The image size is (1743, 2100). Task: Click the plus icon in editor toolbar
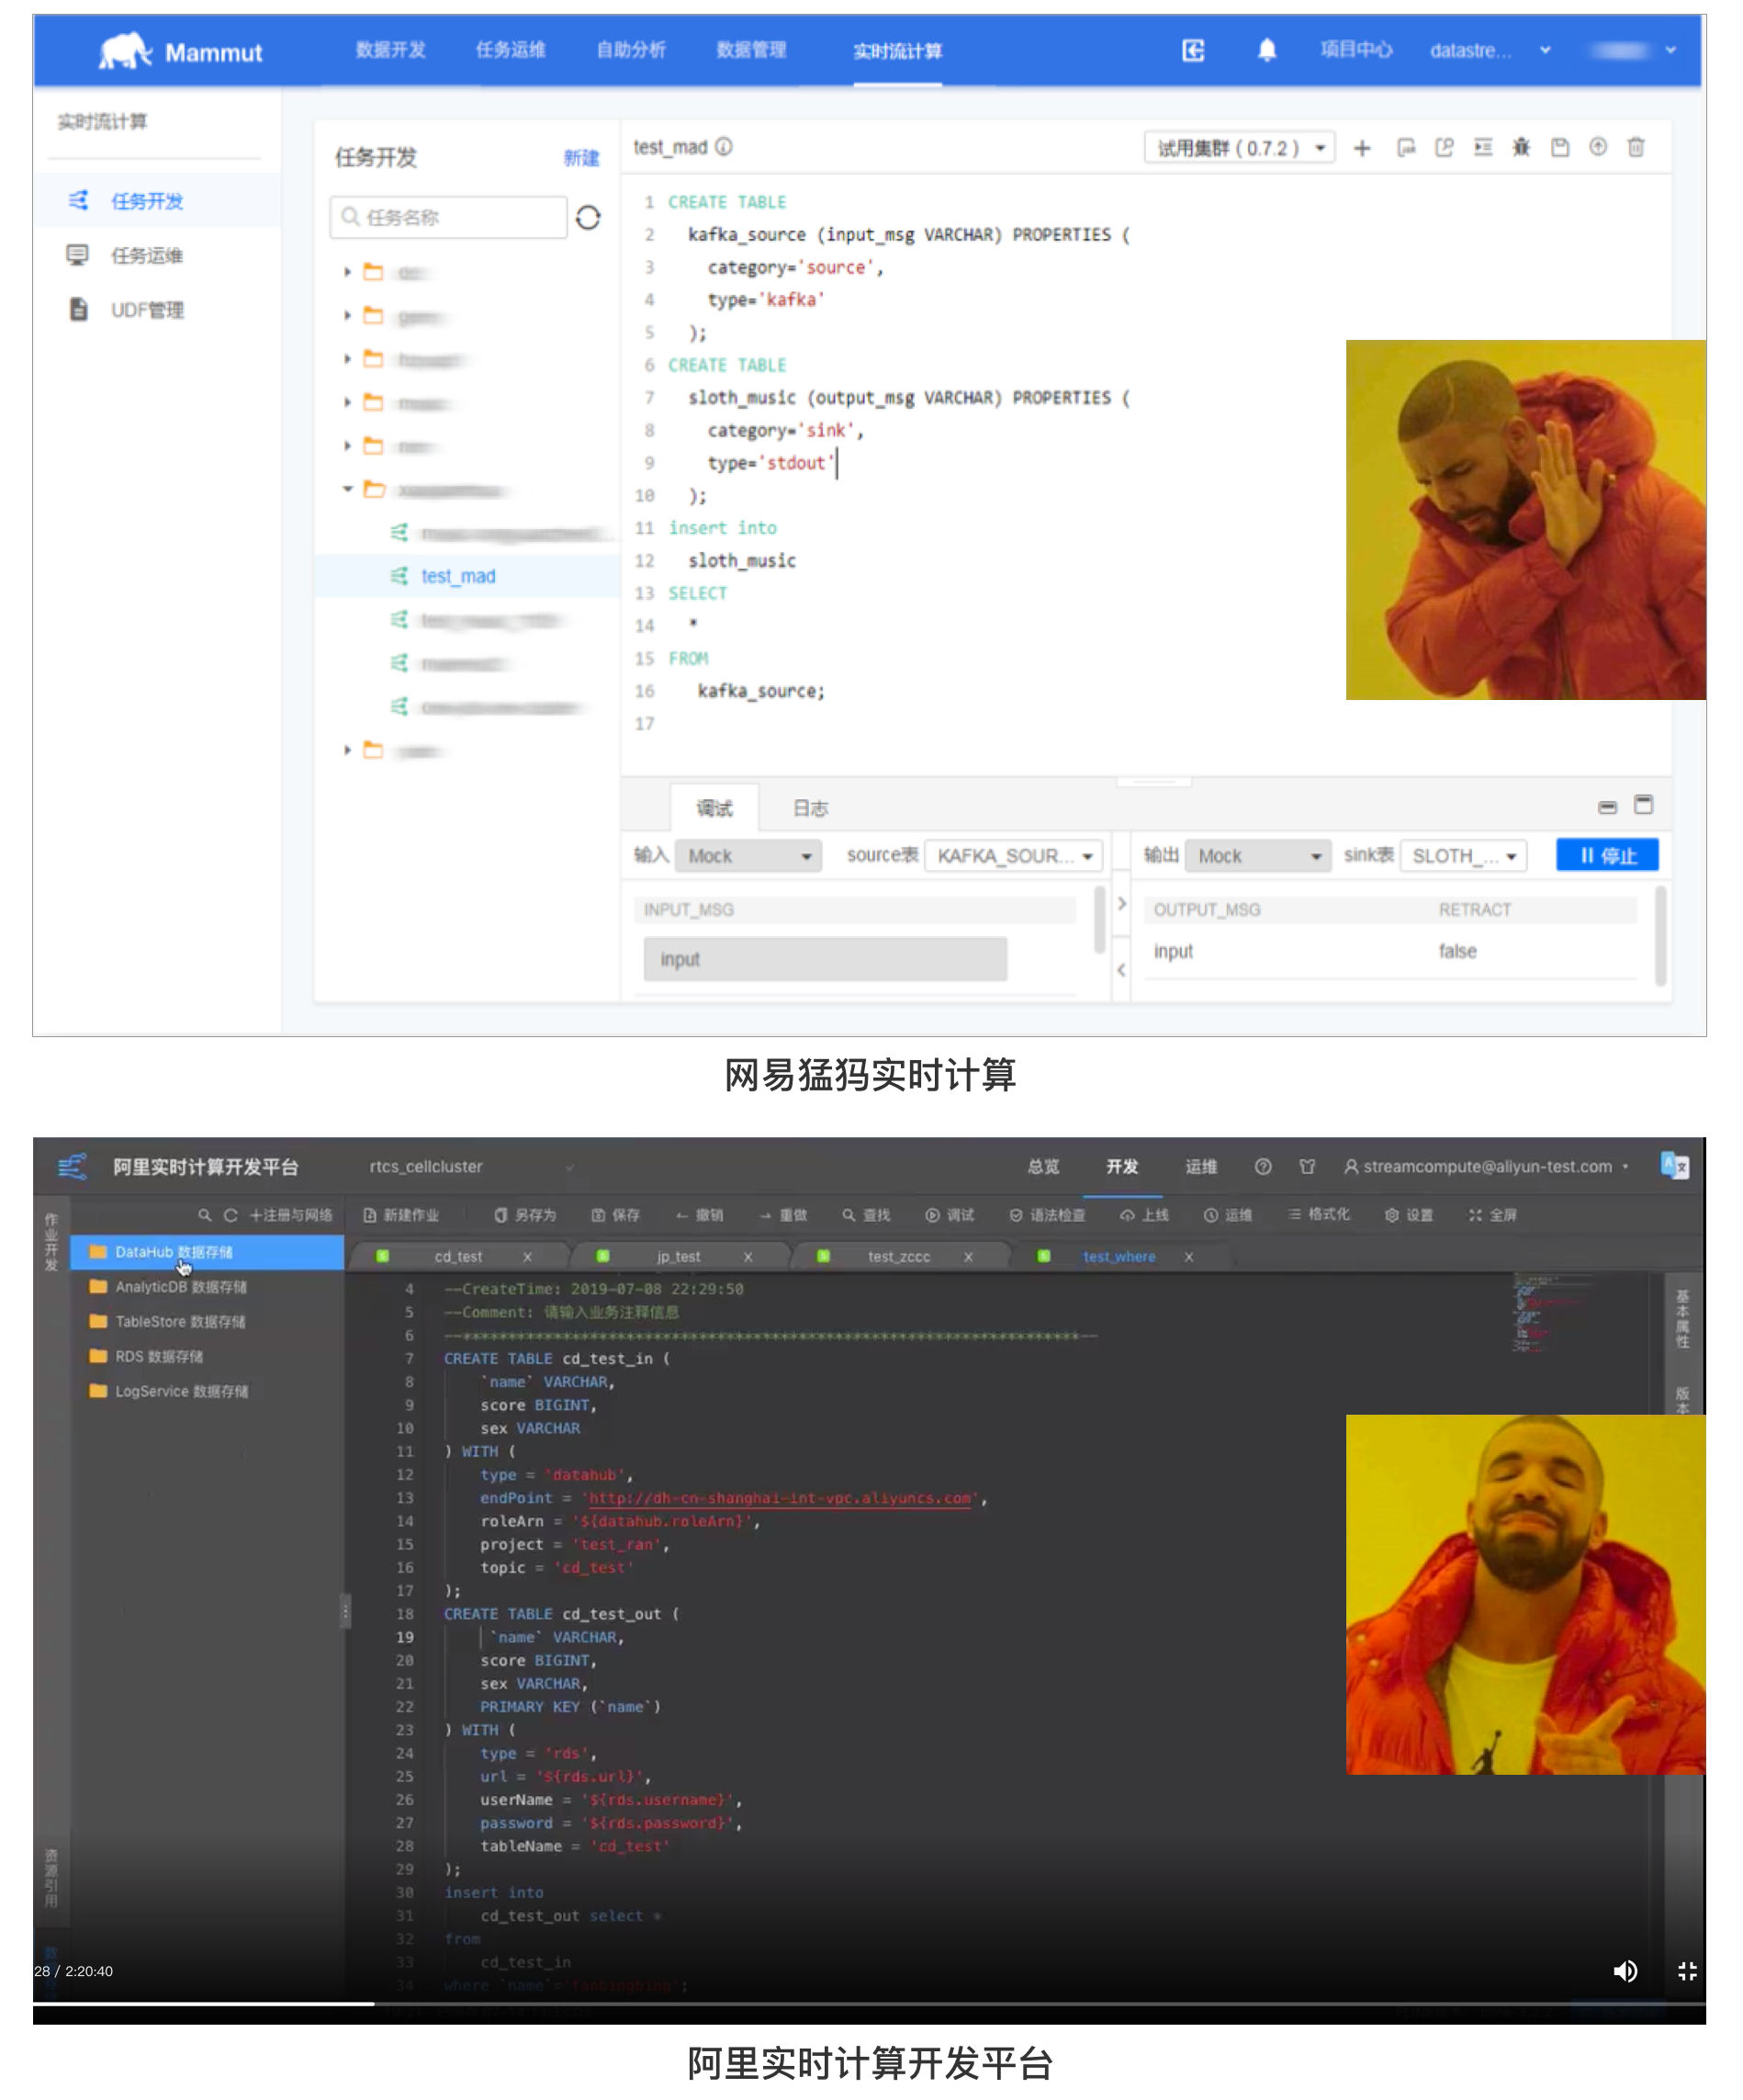(1362, 148)
